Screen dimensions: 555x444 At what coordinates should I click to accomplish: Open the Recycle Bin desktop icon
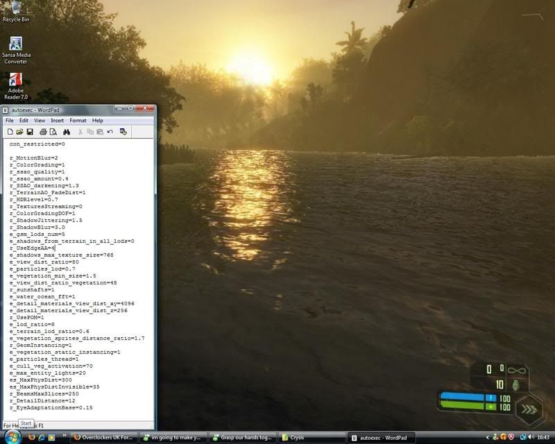tap(16, 12)
